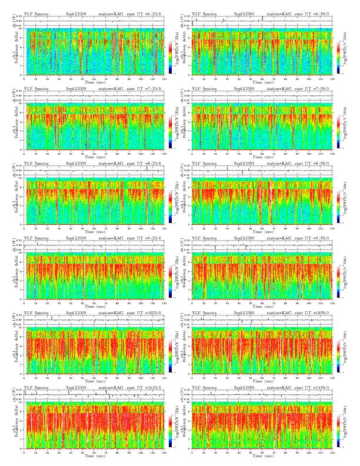The image size is (360, 466).
Task: Click the ch.1 waveform strip above 6:50:0 spectrogram
Action: tap(262, 21)
